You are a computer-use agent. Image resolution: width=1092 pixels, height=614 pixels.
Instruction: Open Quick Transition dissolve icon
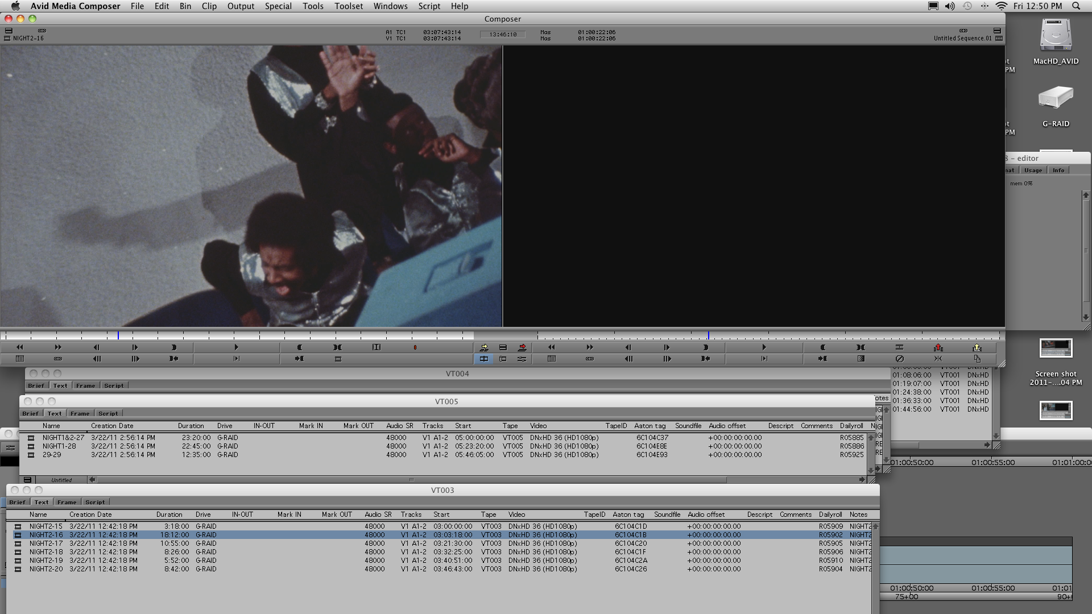pyautogui.click(x=861, y=359)
